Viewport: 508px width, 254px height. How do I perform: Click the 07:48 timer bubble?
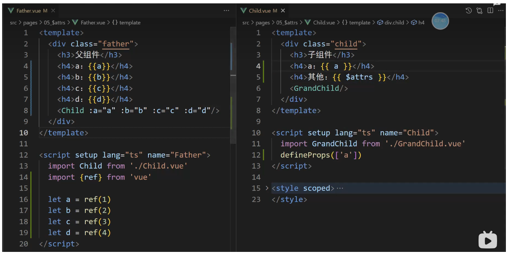[x=440, y=21]
